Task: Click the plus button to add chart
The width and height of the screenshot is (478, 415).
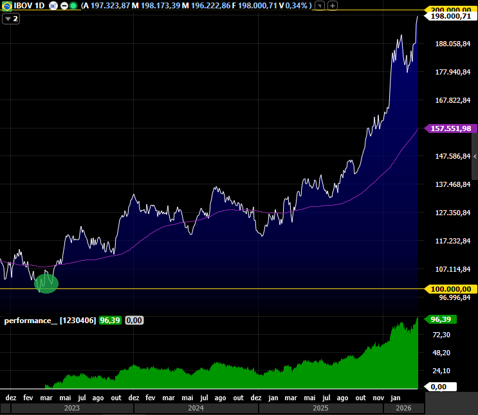Action: (333, 6)
